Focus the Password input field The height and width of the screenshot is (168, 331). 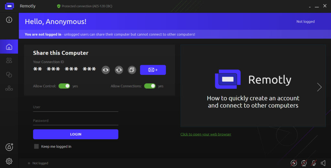76,121
